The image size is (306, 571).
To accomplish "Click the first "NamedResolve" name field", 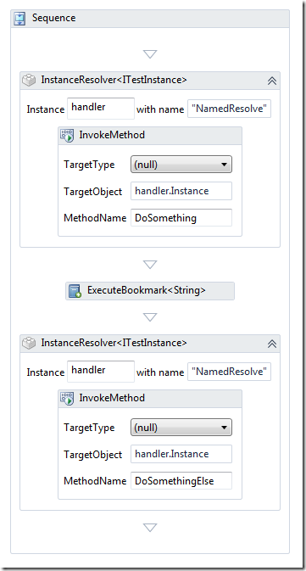I will tap(229, 109).
